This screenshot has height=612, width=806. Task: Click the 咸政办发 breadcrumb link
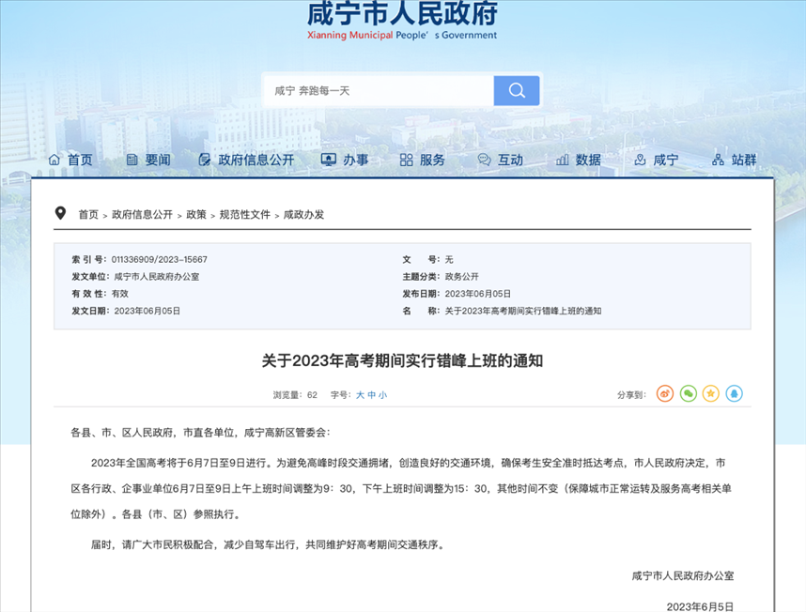pos(303,215)
